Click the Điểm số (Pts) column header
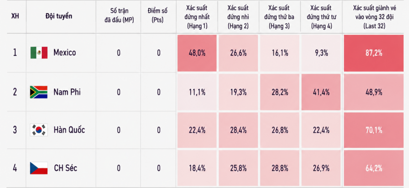409x188 pixels. [x=157, y=16]
